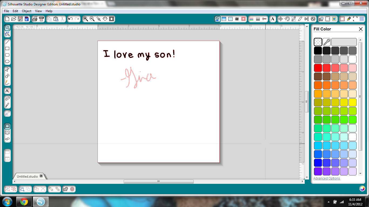This screenshot has width=369, height=207.
Task: Click the printer icon to print
Action: point(35,19)
